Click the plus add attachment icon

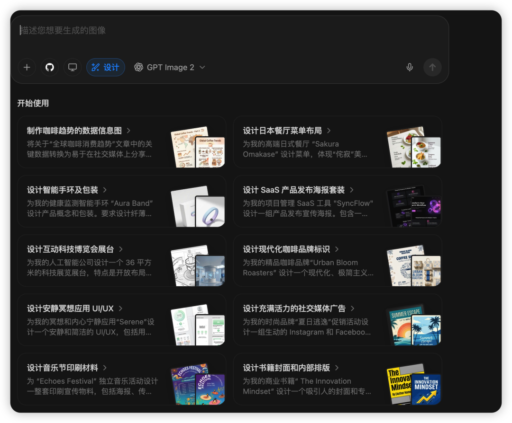tap(27, 67)
